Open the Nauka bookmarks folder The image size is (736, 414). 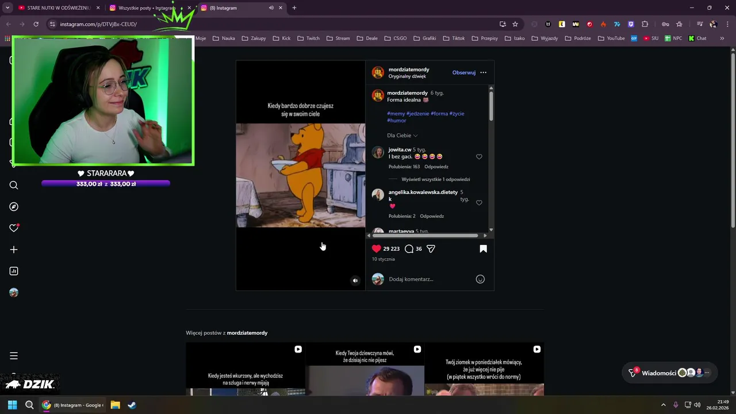click(x=224, y=39)
